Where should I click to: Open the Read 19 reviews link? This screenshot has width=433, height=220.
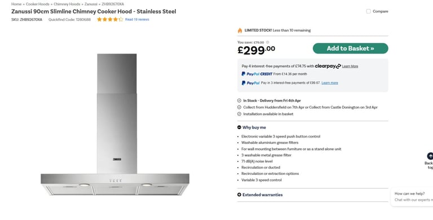[137, 19]
